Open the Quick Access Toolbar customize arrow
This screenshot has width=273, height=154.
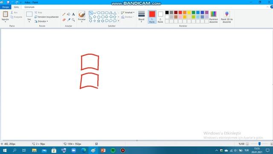(21, 3)
